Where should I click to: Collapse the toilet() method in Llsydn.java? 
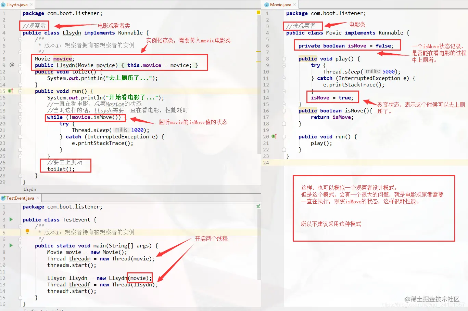20,72
